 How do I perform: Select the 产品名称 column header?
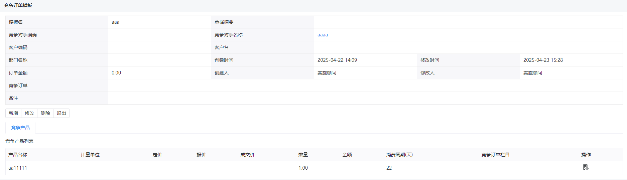point(18,155)
